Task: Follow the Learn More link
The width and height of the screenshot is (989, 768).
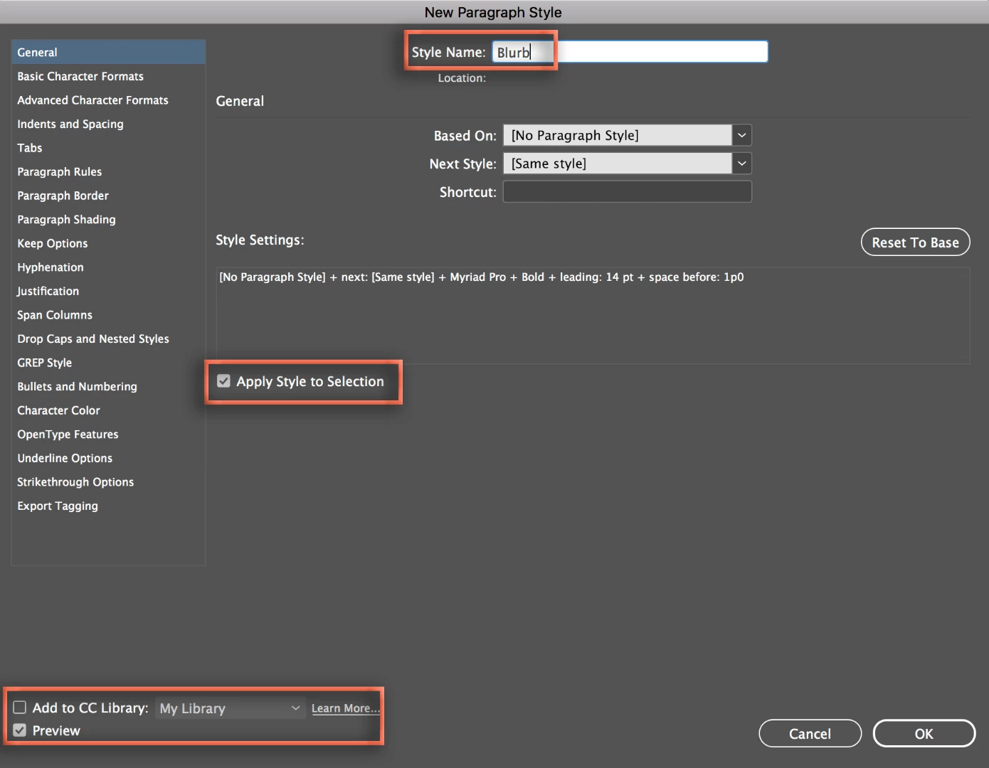Action: point(346,708)
